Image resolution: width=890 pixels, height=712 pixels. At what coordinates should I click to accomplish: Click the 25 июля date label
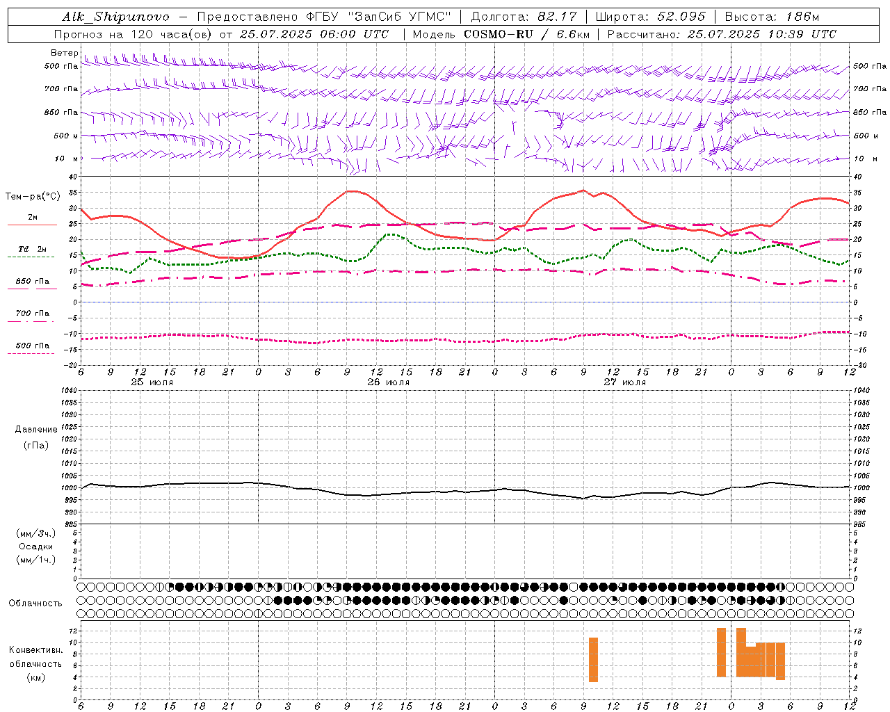[152, 382]
